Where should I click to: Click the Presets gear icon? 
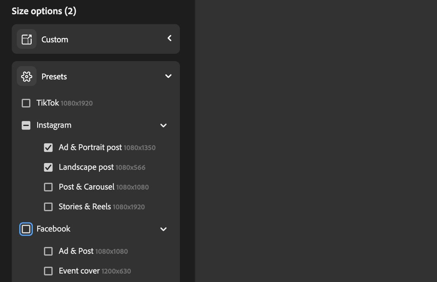[27, 76]
